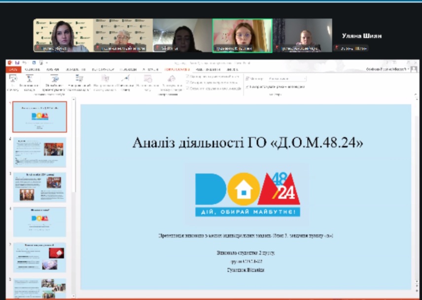Switch to the second ribbon tab after File
422x300 pixels.
[52, 69]
